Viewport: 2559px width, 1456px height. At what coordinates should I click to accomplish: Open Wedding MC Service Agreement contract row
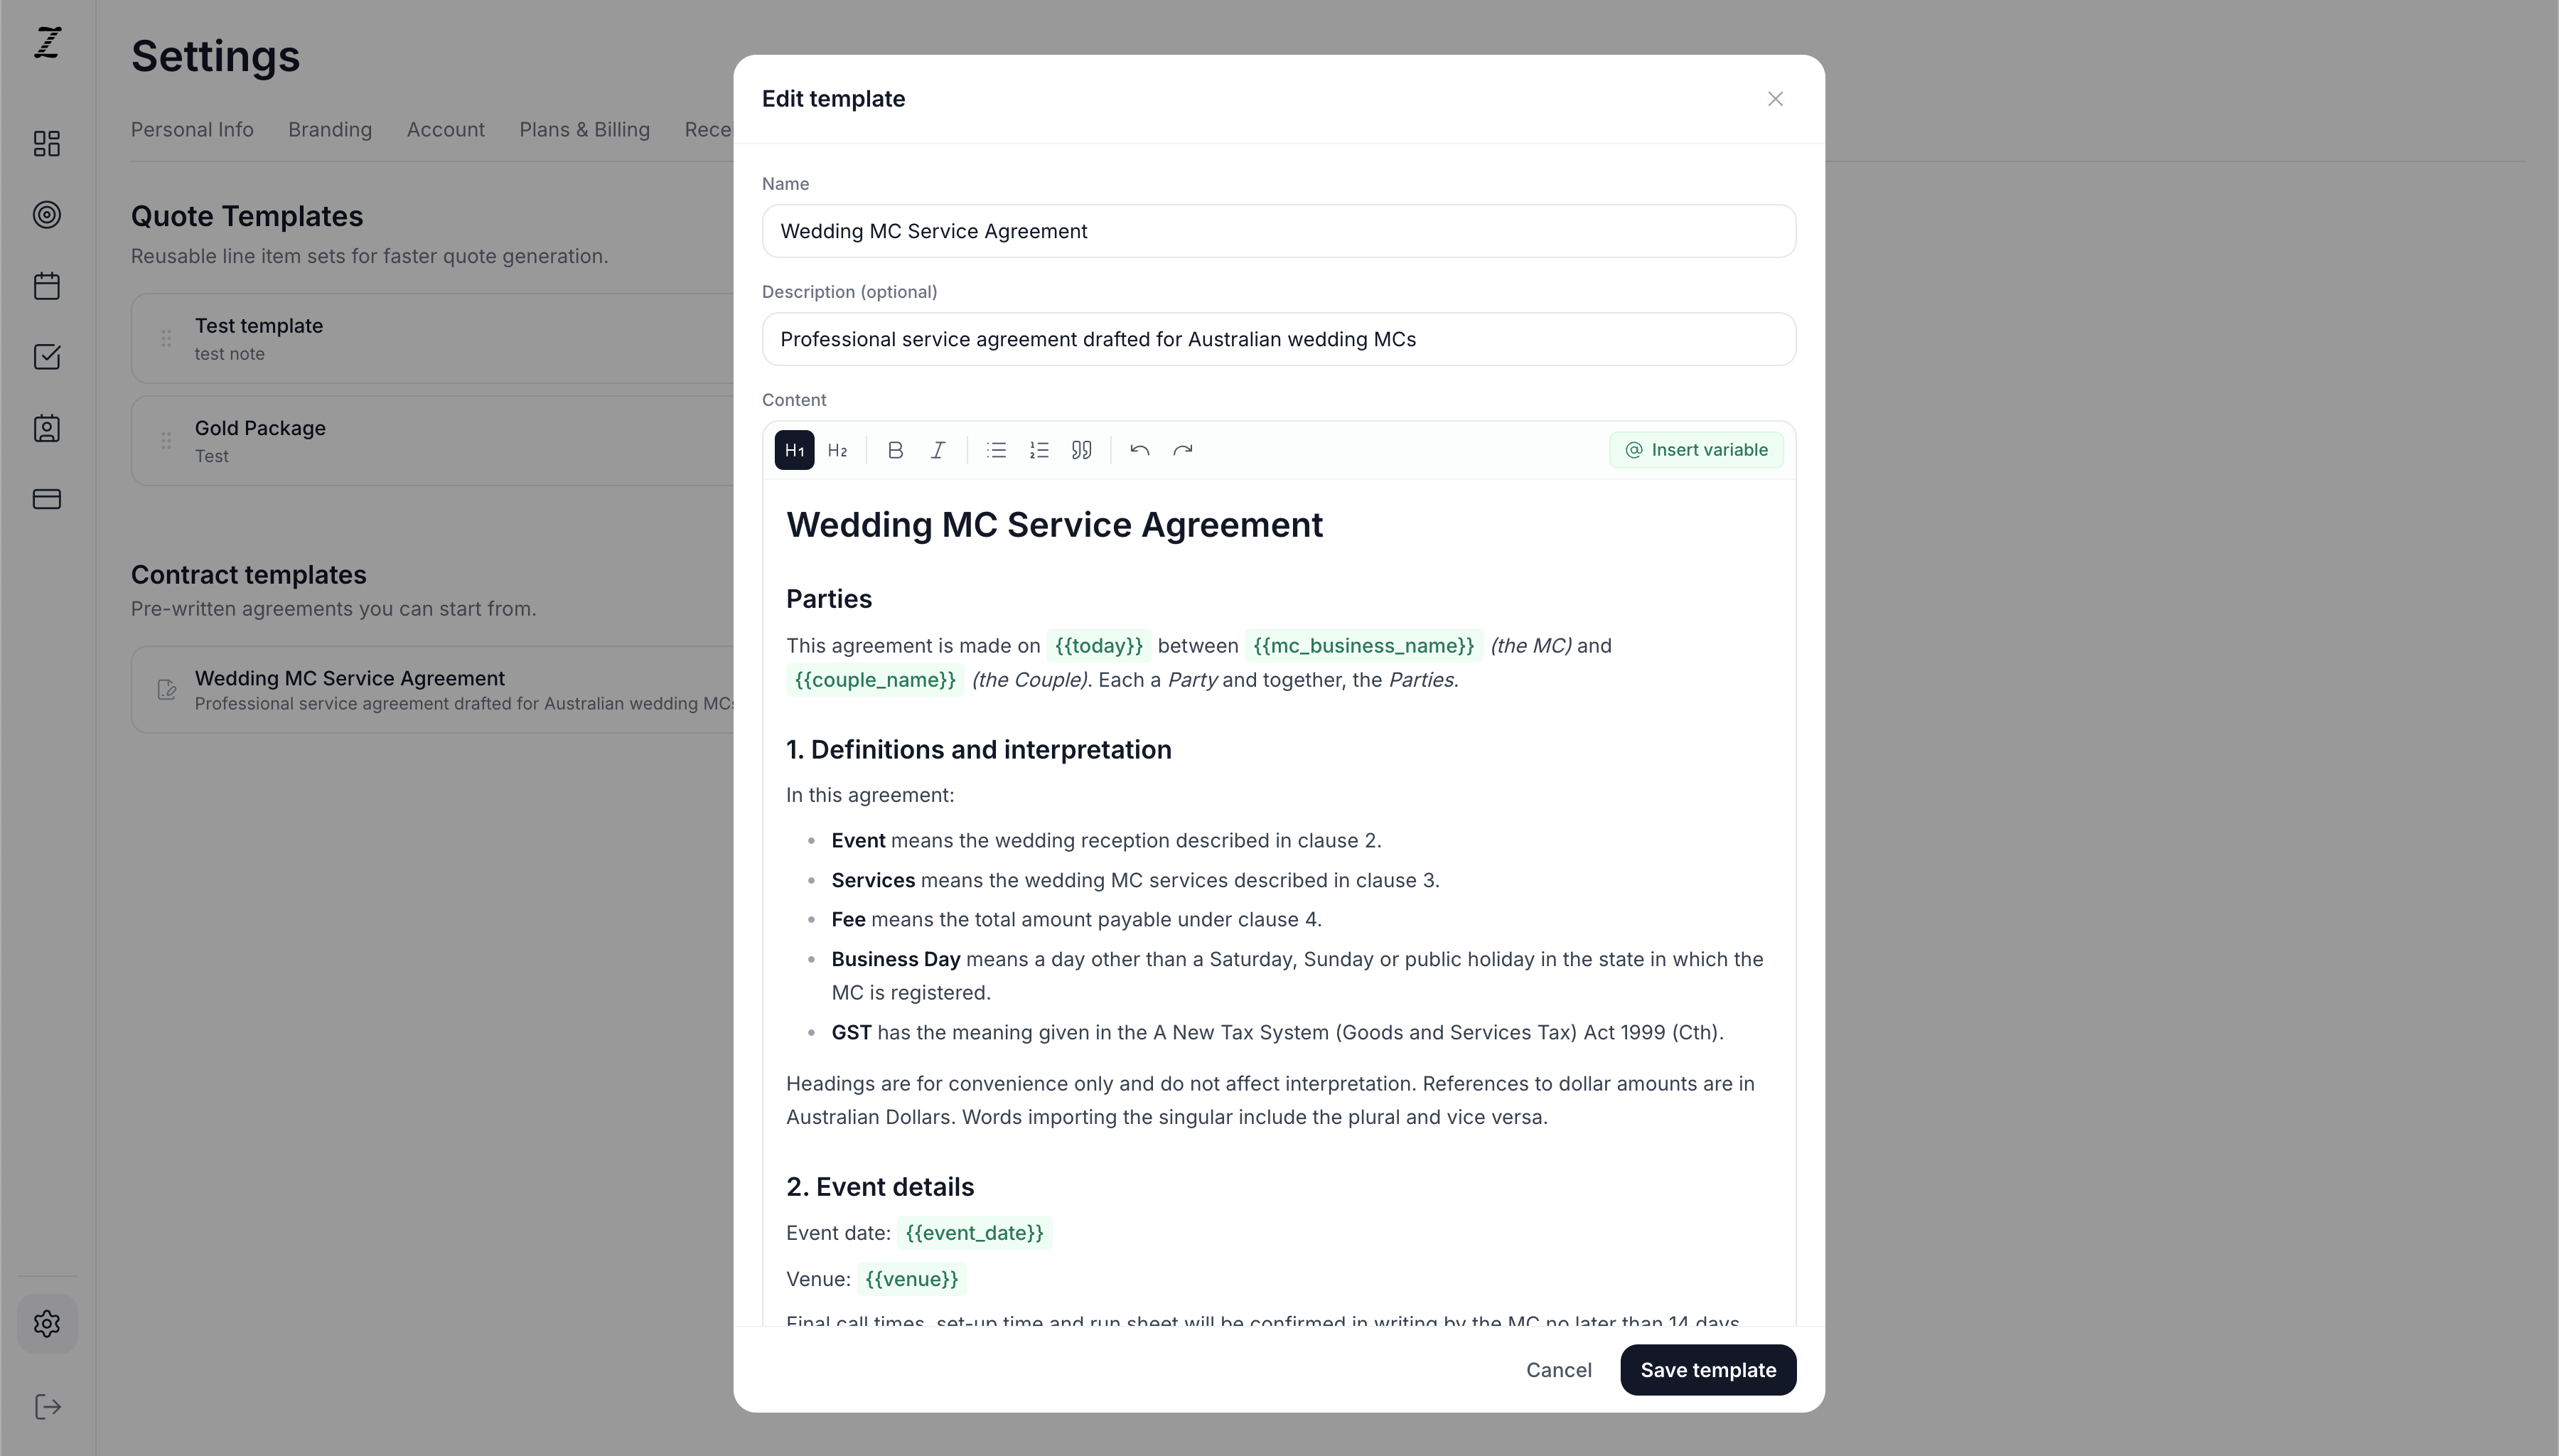[x=433, y=690]
